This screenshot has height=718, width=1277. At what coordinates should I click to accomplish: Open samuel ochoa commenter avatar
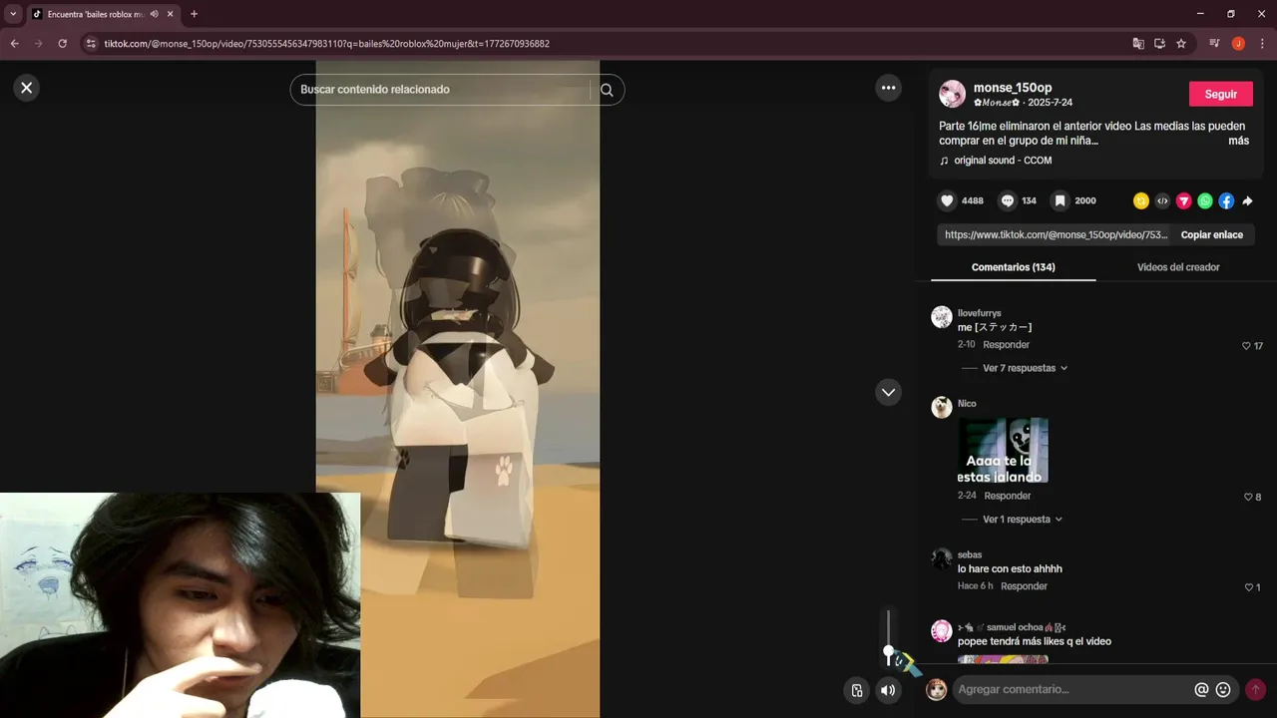pos(942,631)
